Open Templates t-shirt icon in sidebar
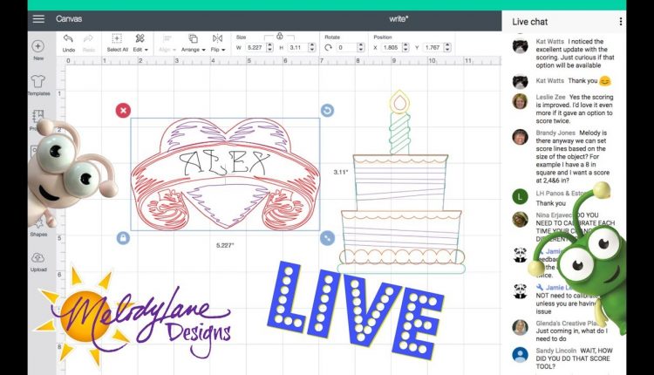The height and width of the screenshot is (375, 654). [38, 81]
